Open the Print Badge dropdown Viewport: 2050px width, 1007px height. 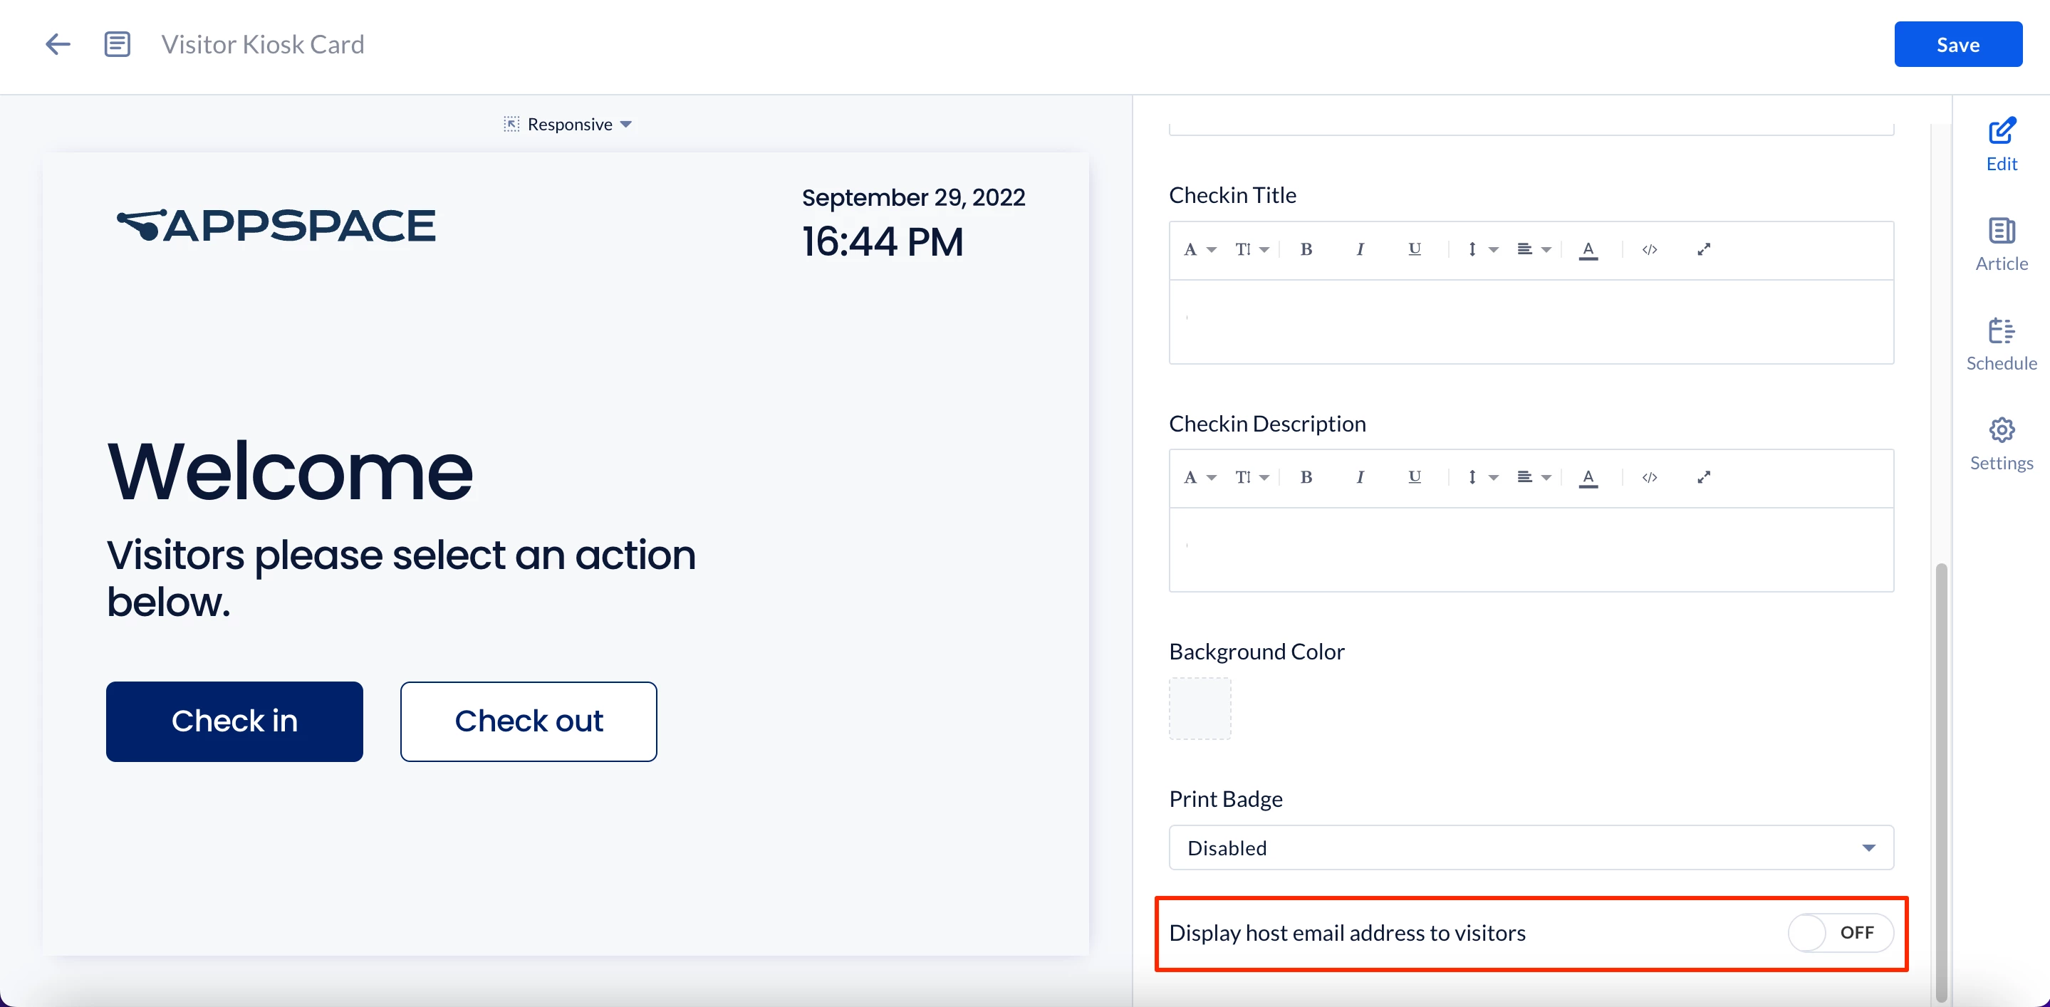1530,848
